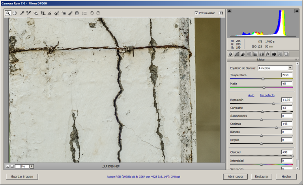
Task: Toggle highlight clipping warning on histogram
Action: pyautogui.click(x=297, y=11)
